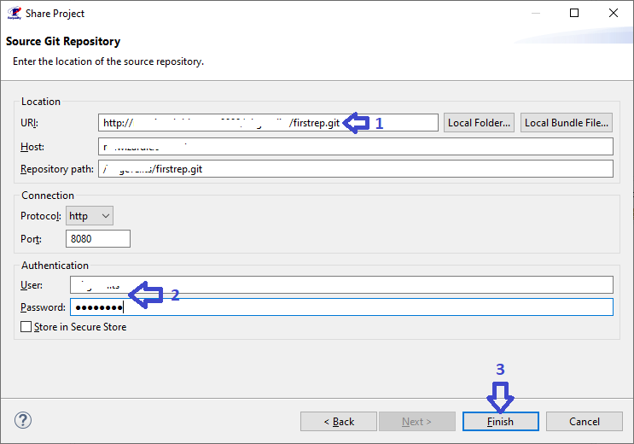
Task: Focus the Host input field
Action: pos(356,147)
